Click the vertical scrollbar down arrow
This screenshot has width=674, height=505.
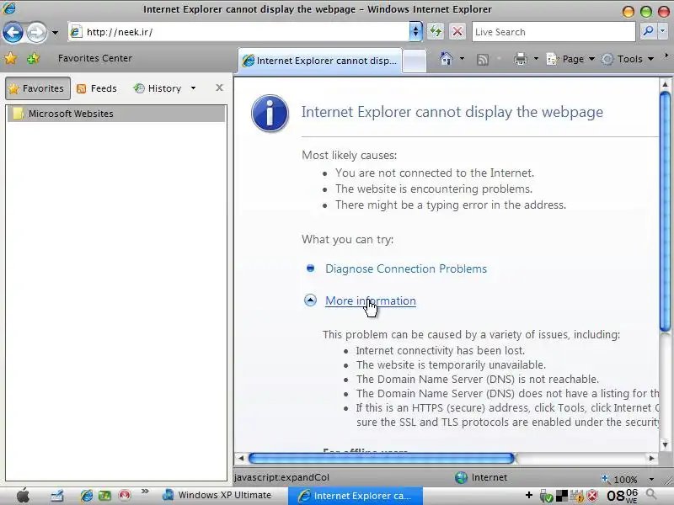[665, 444]
